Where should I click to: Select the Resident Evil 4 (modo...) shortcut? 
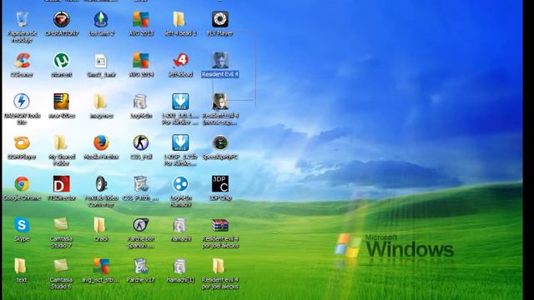click(220, 102)
